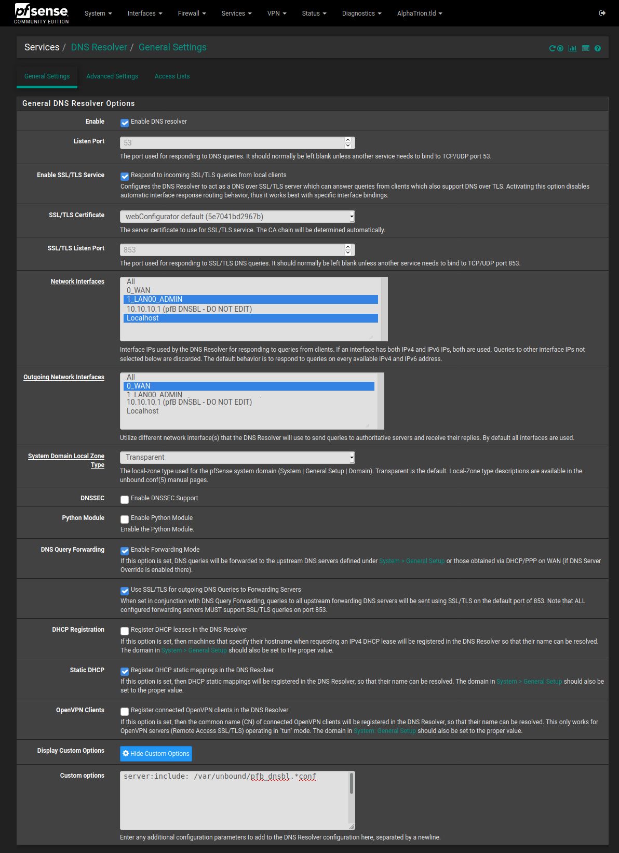Viewport: 619px width, 853px height.
Task: Switch to the Advanced Settings tab
Action: tap(112, 76)
